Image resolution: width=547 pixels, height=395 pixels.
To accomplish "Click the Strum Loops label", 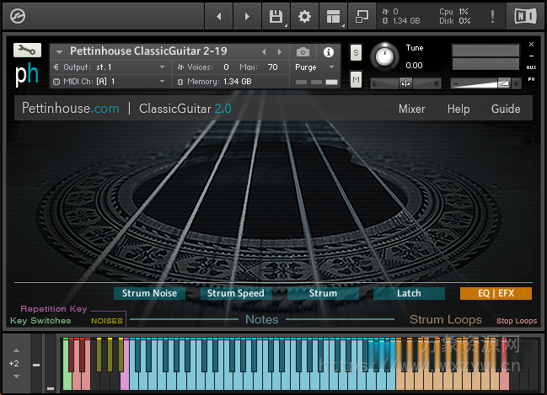I will coord(446,319).
